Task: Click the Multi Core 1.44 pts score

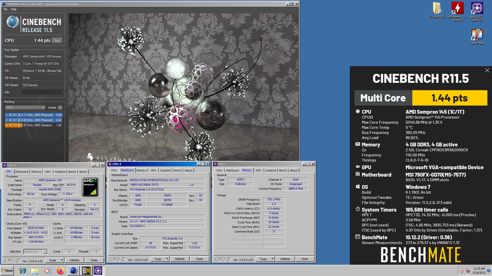Action: pyautogui.click(x=449, y=98)
